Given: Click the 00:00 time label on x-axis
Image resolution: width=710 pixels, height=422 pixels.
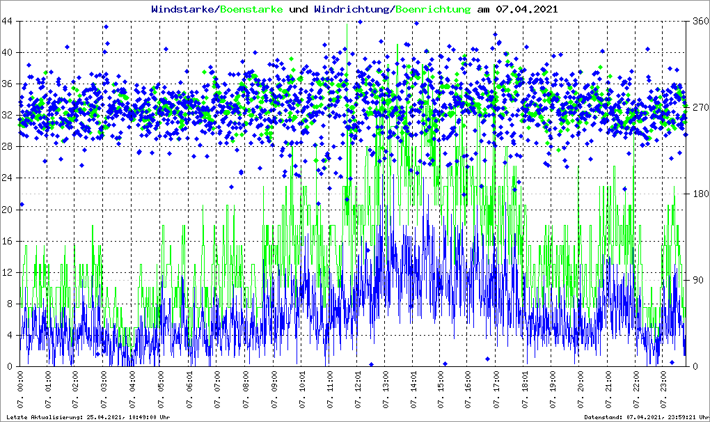Looking at the screenshot, I should pyautogui.click(x=20, y=391).
